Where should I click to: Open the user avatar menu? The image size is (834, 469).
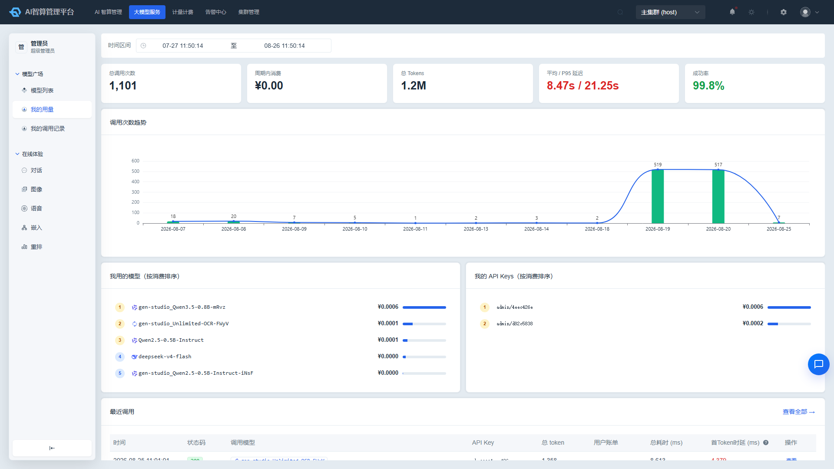coord(810,12)
